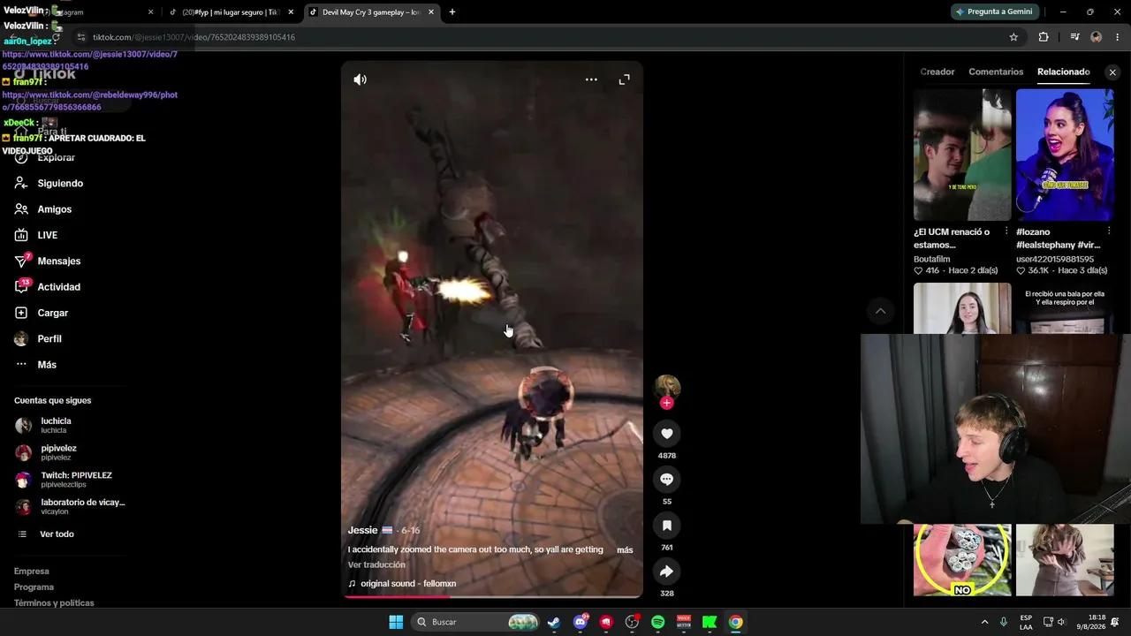This screenshot has width=1131, height=636.
Task: Open Windows Start menu
Action: click(396, 622)
